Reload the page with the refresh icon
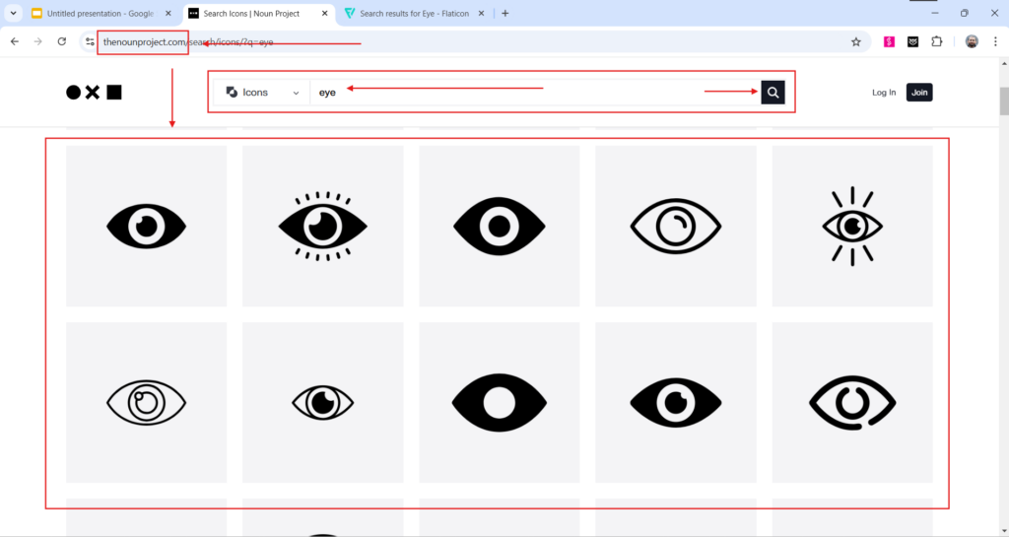1009x537 pixels. [x=62, y=41]
